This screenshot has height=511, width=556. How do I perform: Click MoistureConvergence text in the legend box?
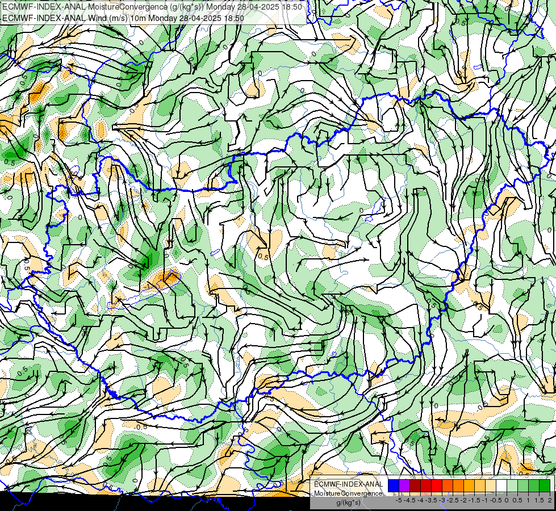click(x=348, y=493)
